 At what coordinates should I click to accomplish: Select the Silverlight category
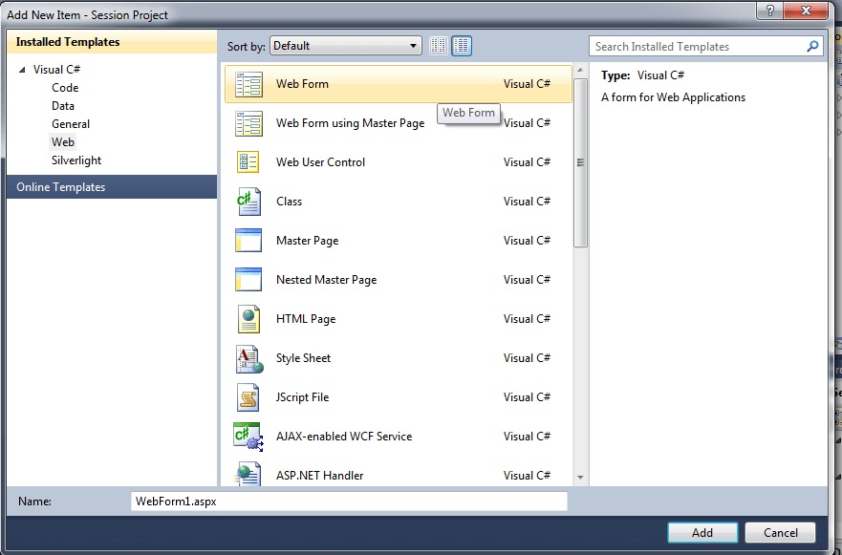(76, 160)
